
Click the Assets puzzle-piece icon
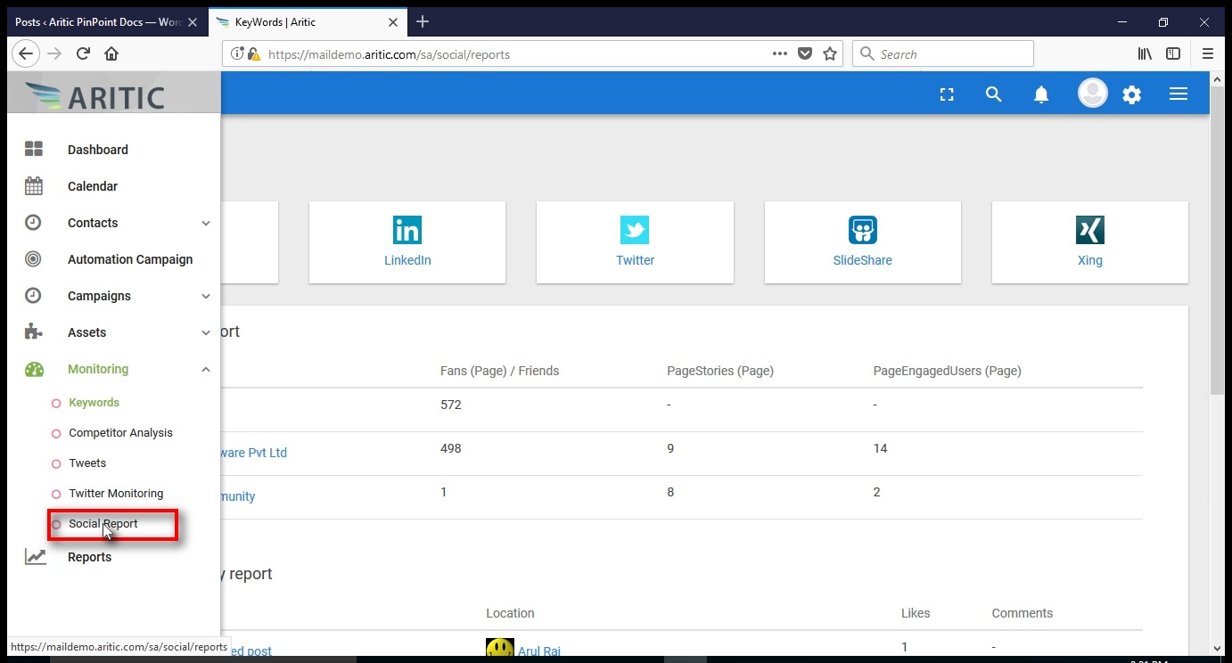(x=33, y=331)
